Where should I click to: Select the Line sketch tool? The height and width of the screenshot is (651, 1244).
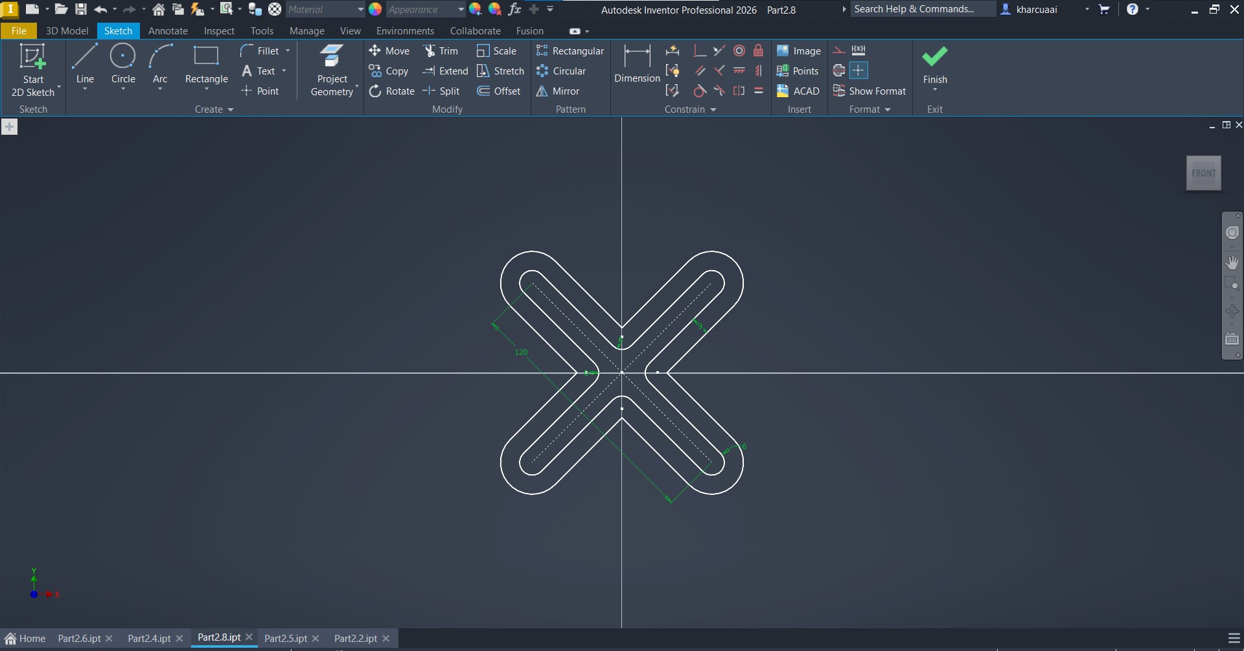(85, 63)
